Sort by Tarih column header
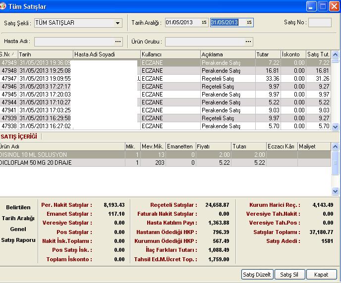This screenshot has height=283, width=341. [x=45, y=54]
